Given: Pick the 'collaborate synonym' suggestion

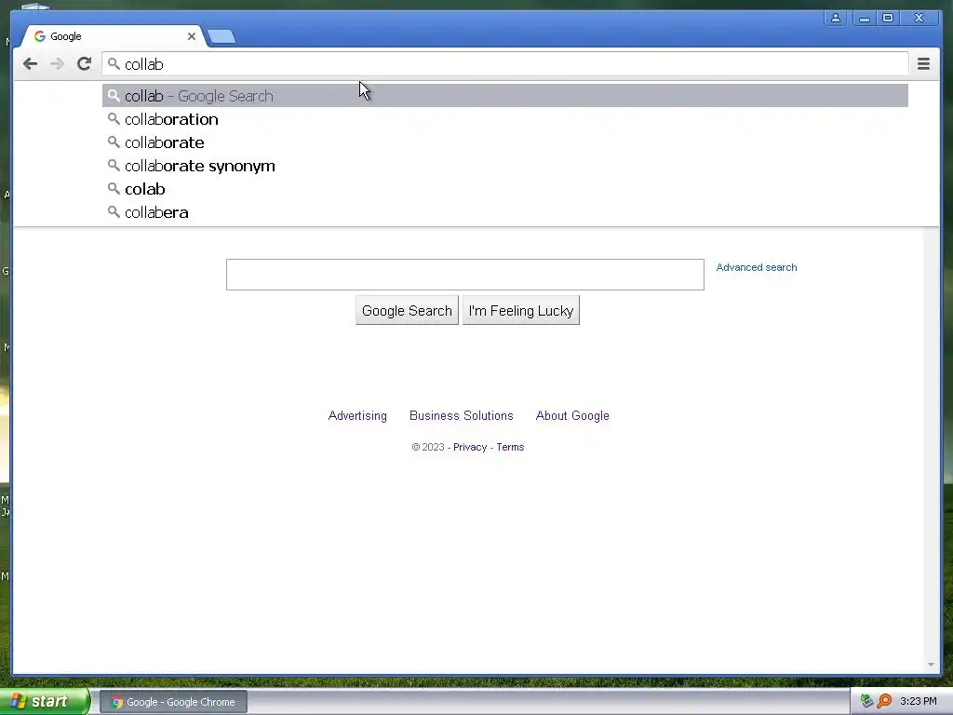Looking at the screenshot, I should [505, 166].
